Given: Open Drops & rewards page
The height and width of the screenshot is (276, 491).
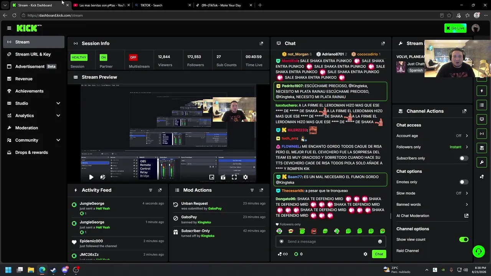Looking at the screenshot, I should click(34, 152).
